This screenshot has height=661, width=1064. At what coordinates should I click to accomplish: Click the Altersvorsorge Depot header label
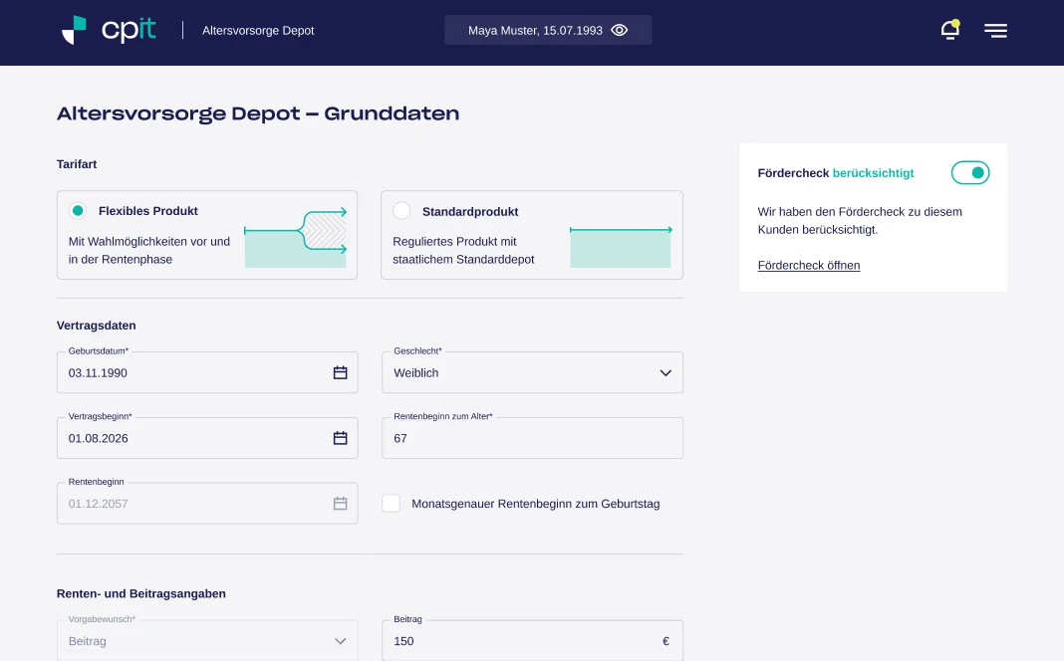258,31
